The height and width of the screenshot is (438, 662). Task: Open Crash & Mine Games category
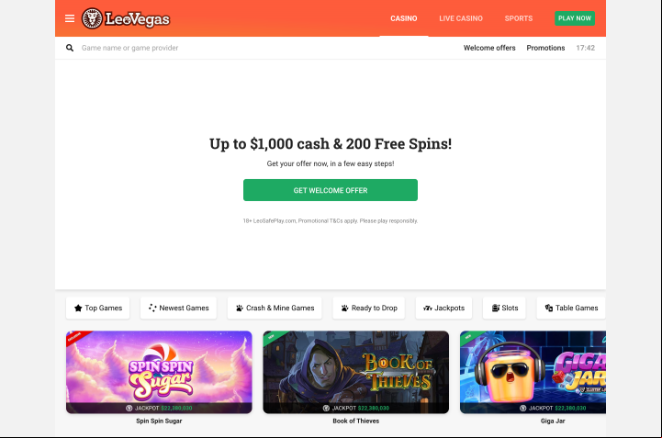coord(275,308)
